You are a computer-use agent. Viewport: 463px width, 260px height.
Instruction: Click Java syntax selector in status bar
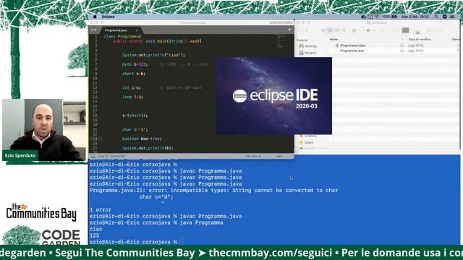click(x=279, y=156)
